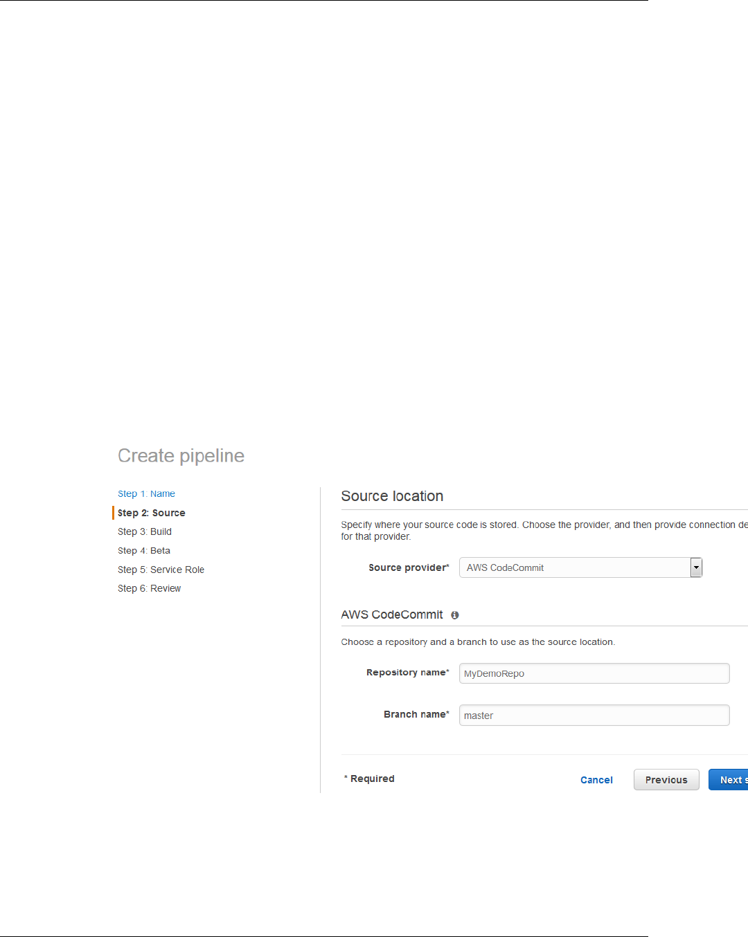Click the Create pipeline page title
Viewport: 748px width, 937px height.
[x=181, y=455]
